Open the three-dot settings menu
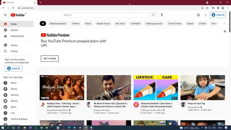 point(205,15)
